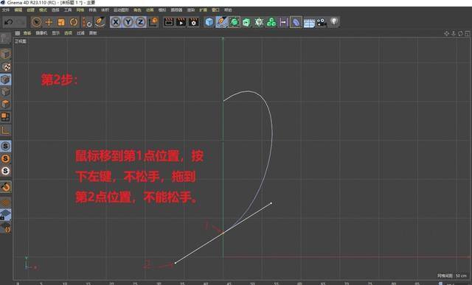Toggle Enable Snap magnet icon

click(x=5, y=187)
